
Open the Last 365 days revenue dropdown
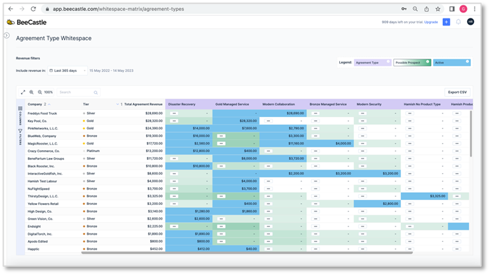pyautogui.click(x=67, y=71)
